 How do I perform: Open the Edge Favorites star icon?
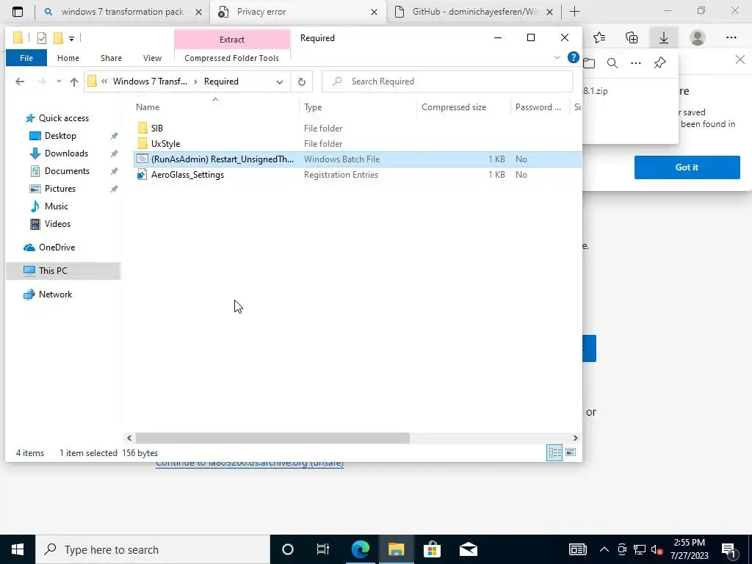[599, 37]
